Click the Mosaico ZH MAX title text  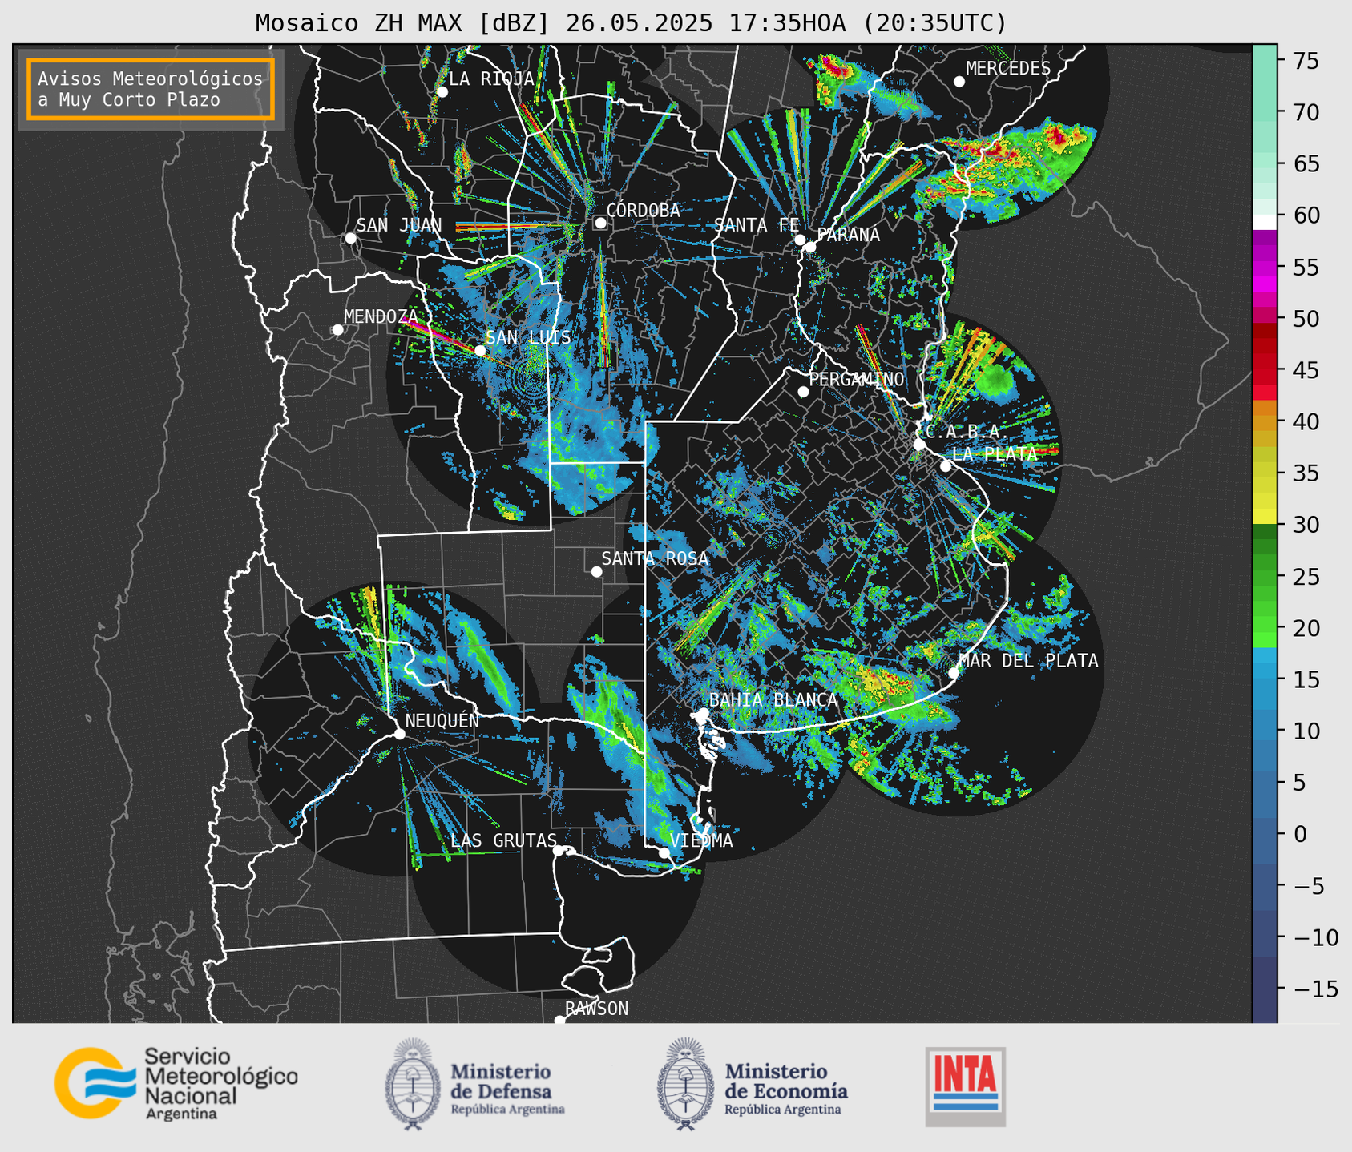pos(631,23)
